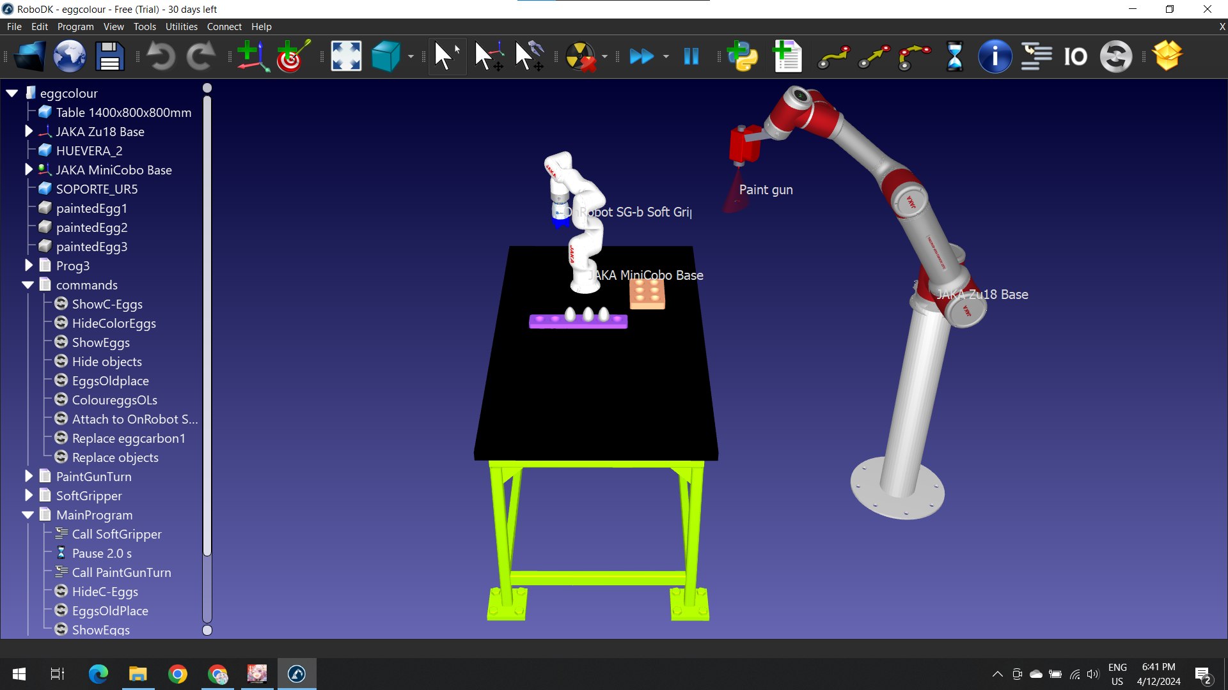Close the embedded station panel X

(1222, 27)
